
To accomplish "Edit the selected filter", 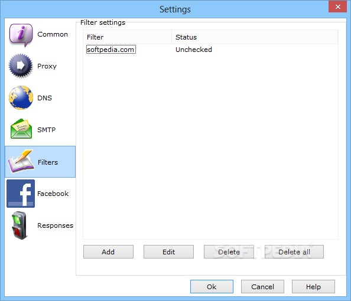I will 168,252.
